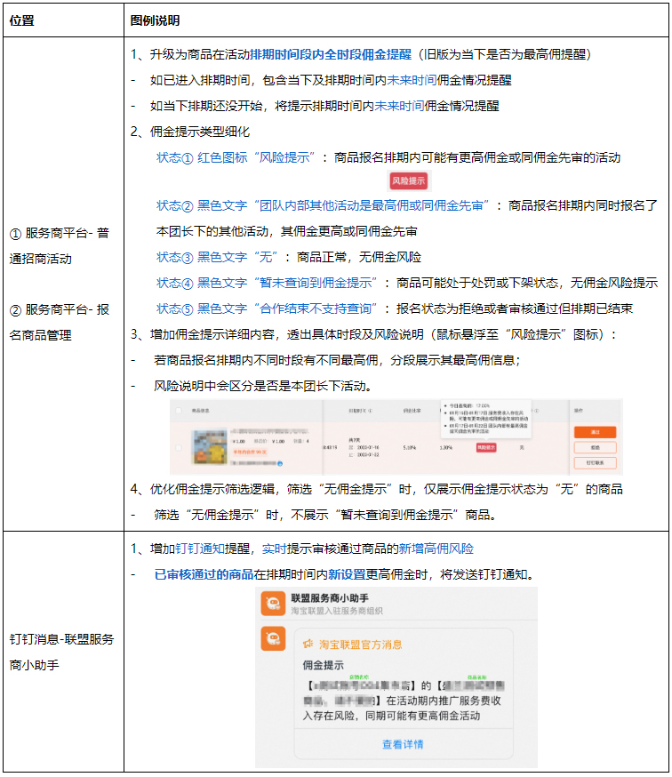Tick the checkbox of the product row
The height and width of the screenshot is (777, 672).
point(179,447)
